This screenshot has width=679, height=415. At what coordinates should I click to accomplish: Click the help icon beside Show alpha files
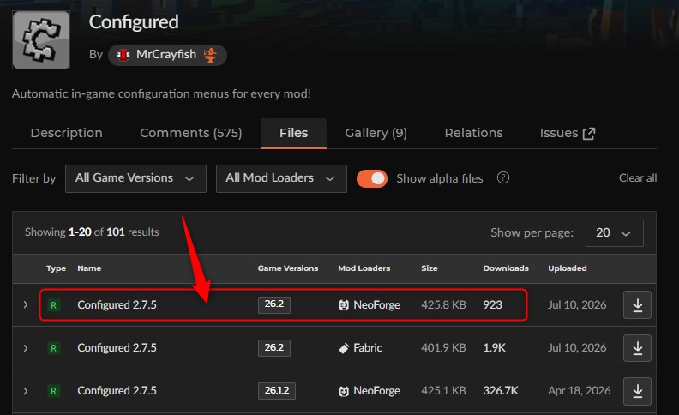tap(503, 177)
